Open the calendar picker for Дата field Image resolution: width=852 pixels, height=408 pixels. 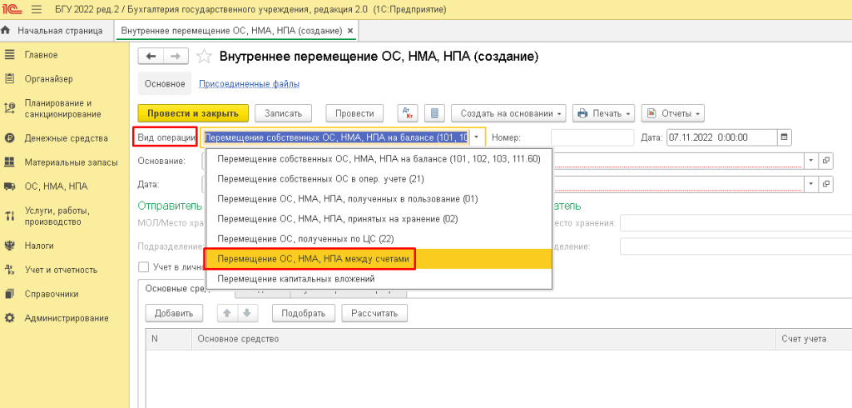coord(784,137)
